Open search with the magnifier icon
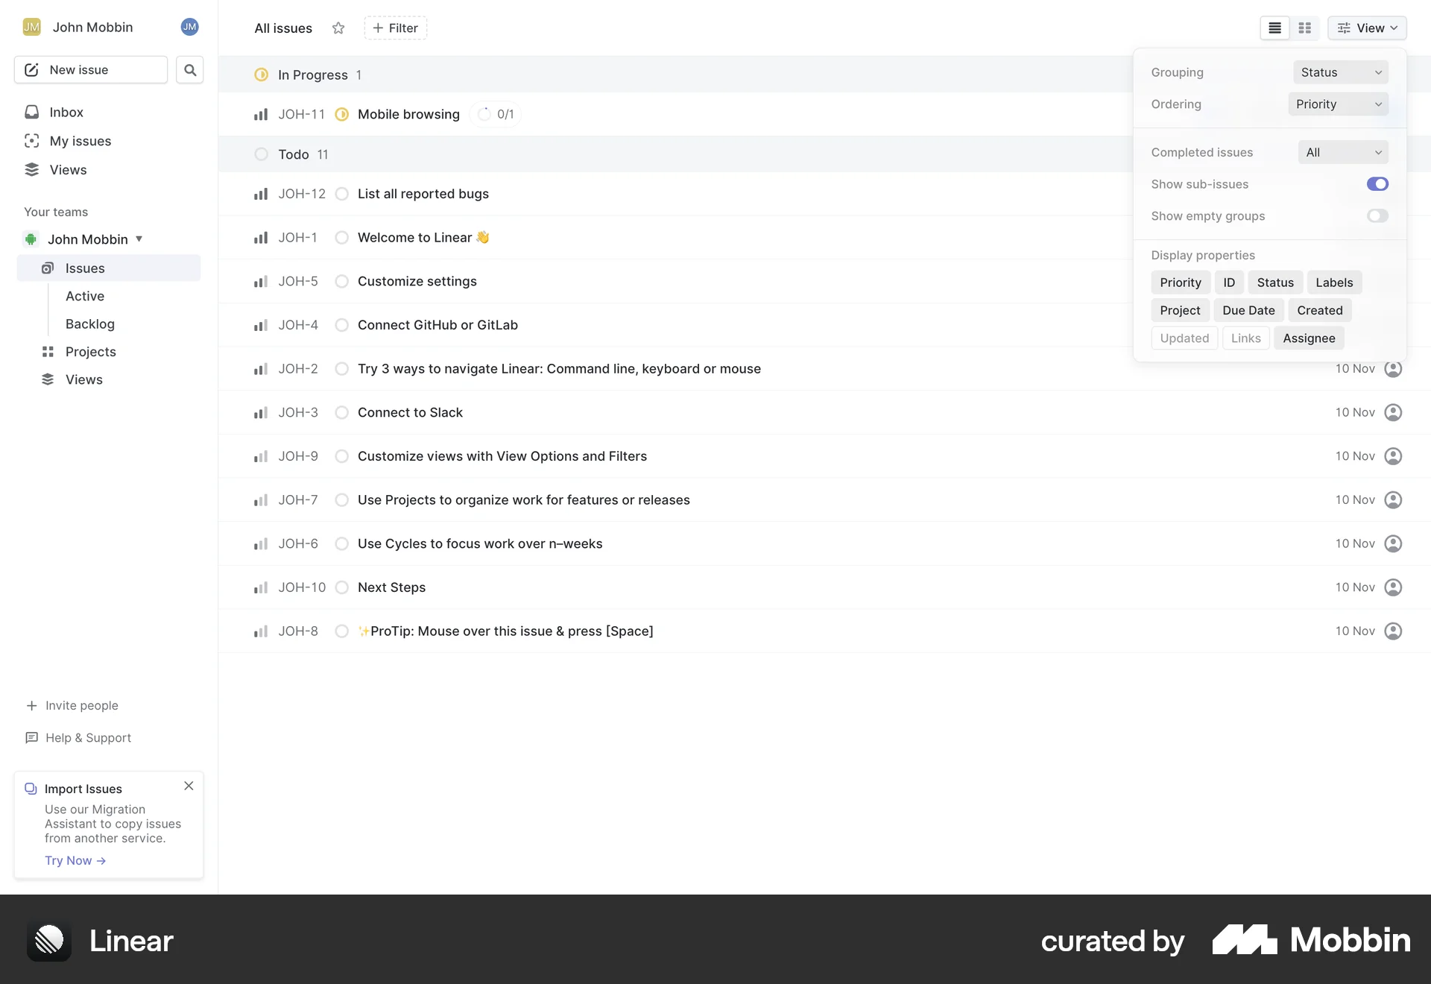Image resolution: width=1431 pixels, height=984 pixels. (x=189, y=69)
